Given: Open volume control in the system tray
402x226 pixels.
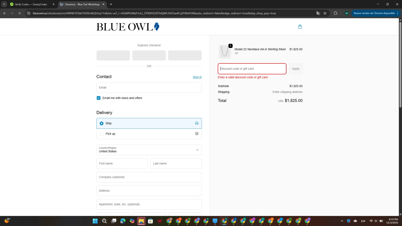Looking at the screenshot, I should pyautogui.click(x=376, y=221).
